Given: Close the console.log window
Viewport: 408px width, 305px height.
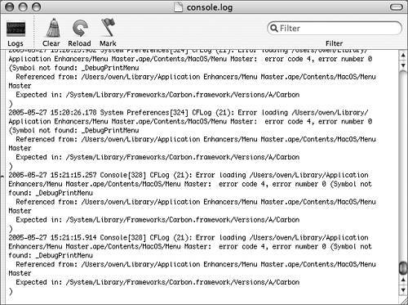Looking at the screenshot, I should (x=10, y=7).
